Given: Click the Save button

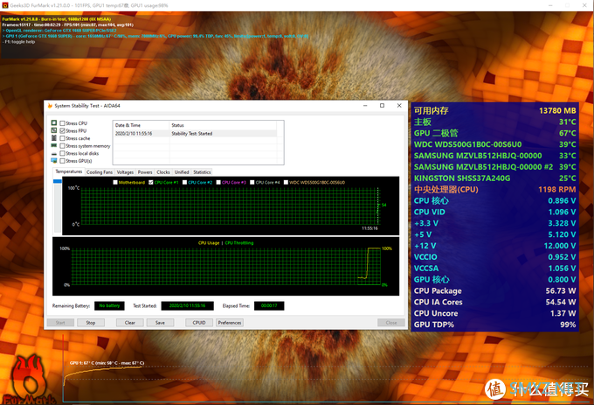Looking at the screenshot, I should tap(160, 323).
